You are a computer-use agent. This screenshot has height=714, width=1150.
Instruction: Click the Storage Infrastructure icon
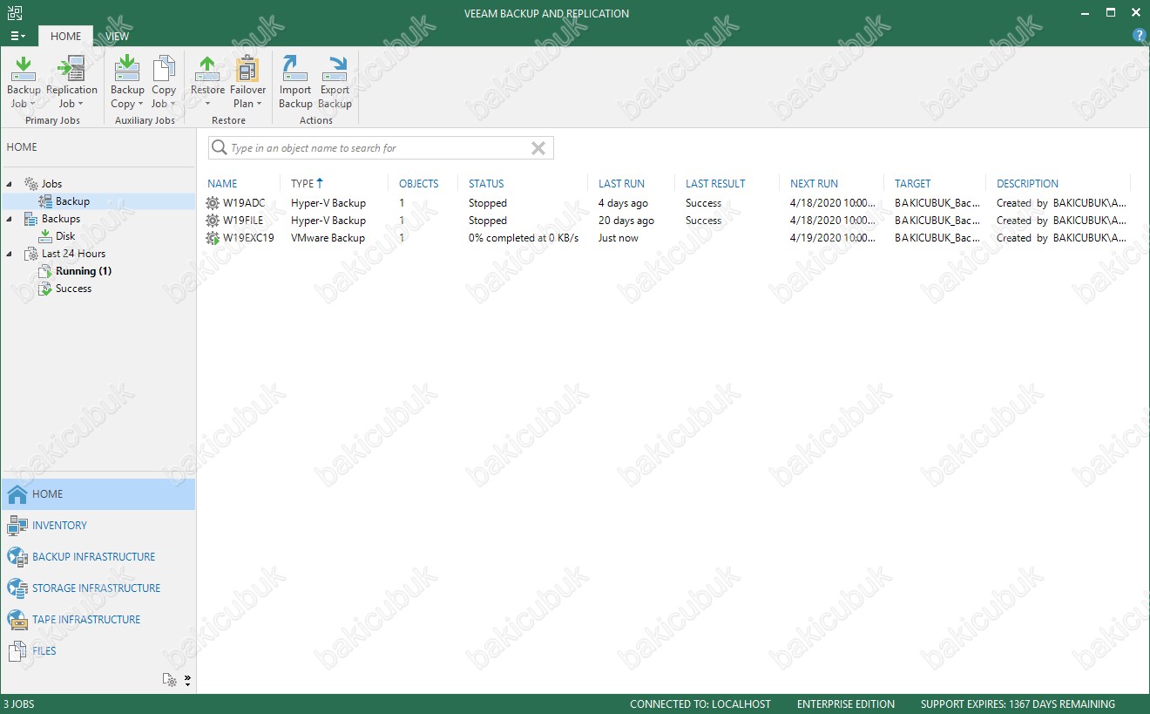click(x=17, y=588)
